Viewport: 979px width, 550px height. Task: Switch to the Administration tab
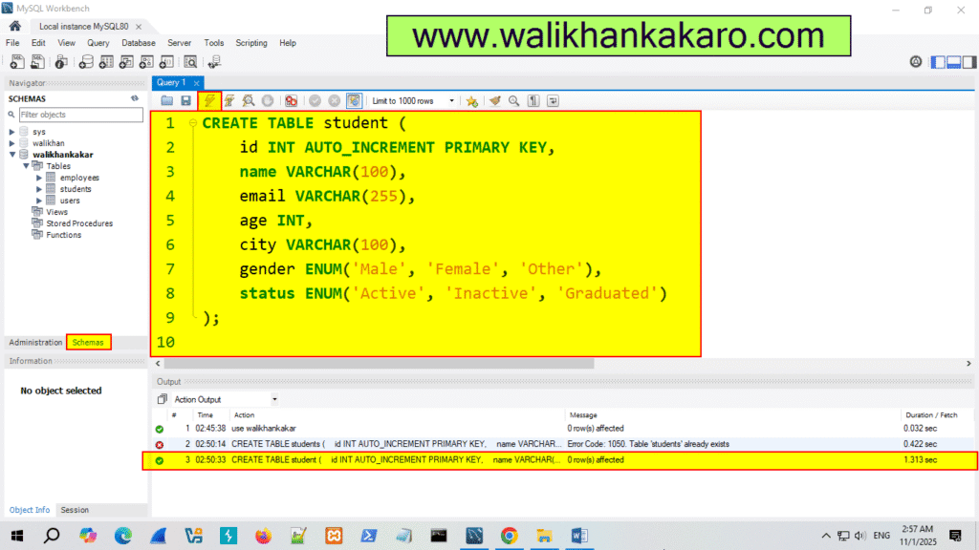click(35, 342)
